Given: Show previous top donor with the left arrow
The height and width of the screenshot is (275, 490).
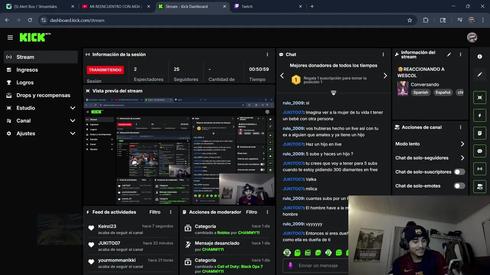Looking at the screenshot, I should [282, 76].
